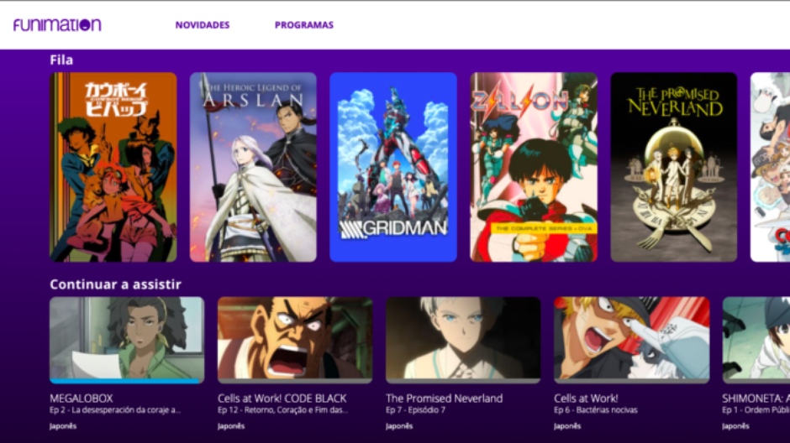The height and width of the screenshot is (443, 790).
Task: Select The Heroic Legend of Arslan poster
Action: pos(253,167)
